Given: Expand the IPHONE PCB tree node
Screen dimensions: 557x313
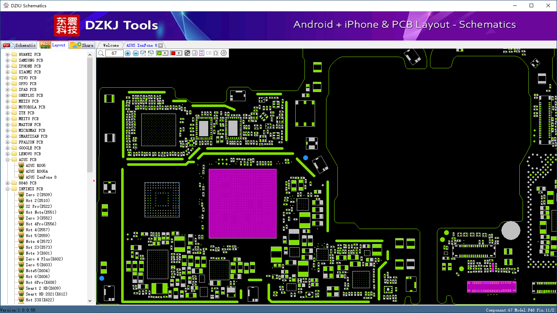Looking at the screenshot, I should point(7,66).
